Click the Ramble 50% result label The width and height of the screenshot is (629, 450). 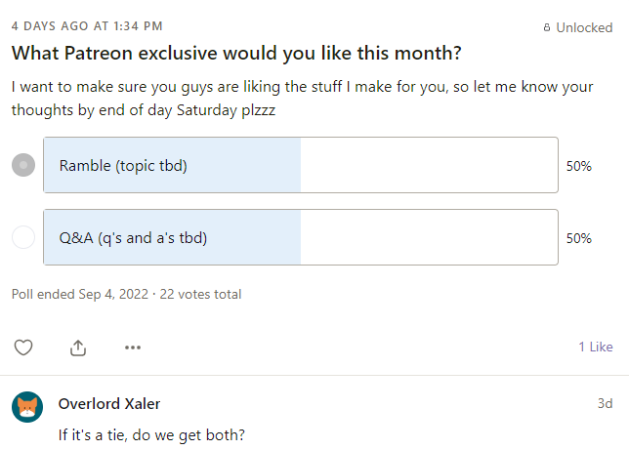pos(579,166)
